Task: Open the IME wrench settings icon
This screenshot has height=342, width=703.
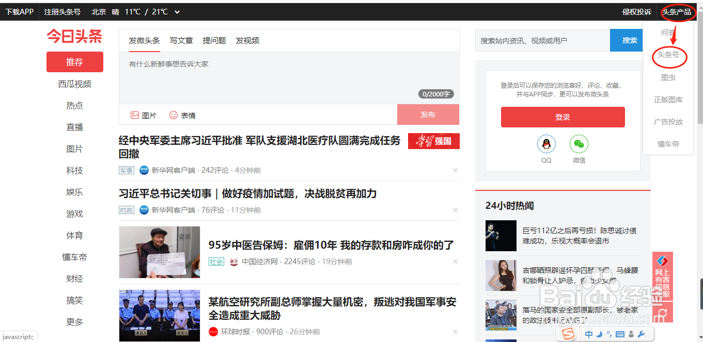Action: coord(642,334)
